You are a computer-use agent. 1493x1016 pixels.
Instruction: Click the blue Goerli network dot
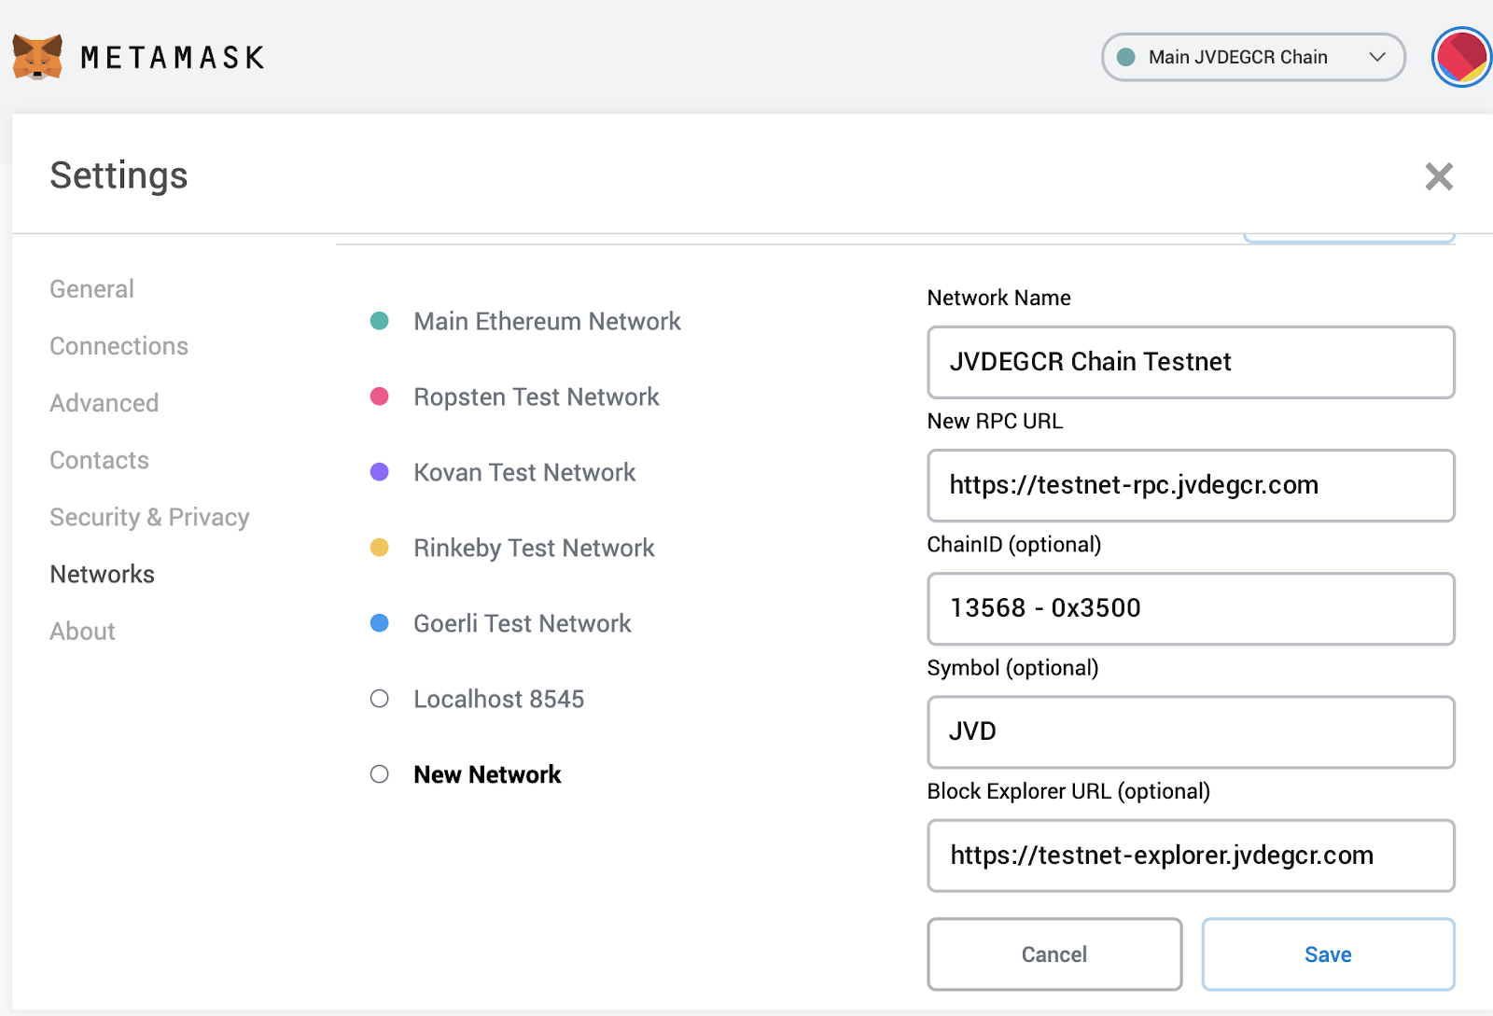pos(379,623)
